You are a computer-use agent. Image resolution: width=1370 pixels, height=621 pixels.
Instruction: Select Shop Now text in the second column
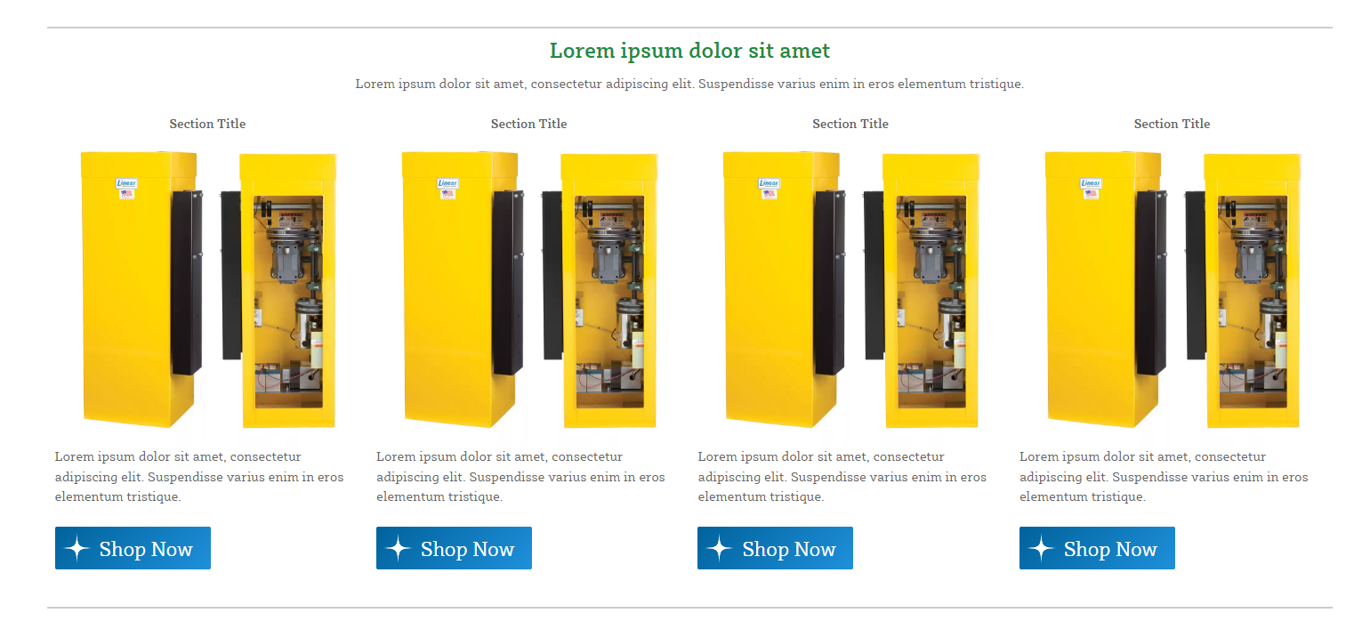click(467, 549)
